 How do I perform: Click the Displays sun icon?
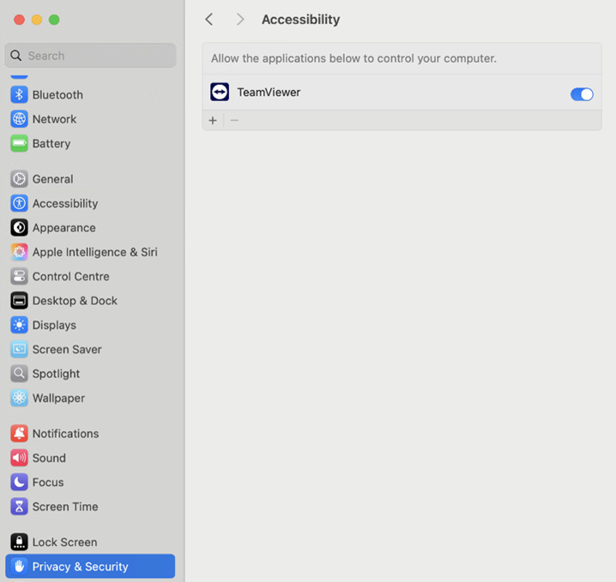click(x=19, y=325)
